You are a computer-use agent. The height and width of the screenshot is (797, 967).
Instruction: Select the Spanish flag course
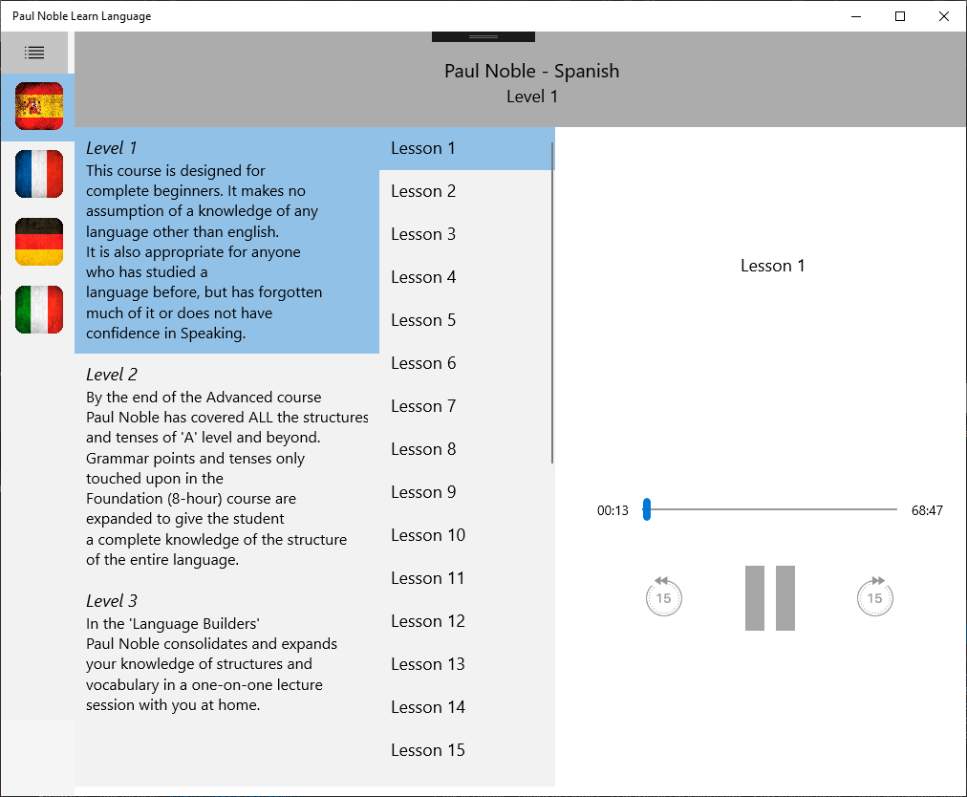coord(39,106)
